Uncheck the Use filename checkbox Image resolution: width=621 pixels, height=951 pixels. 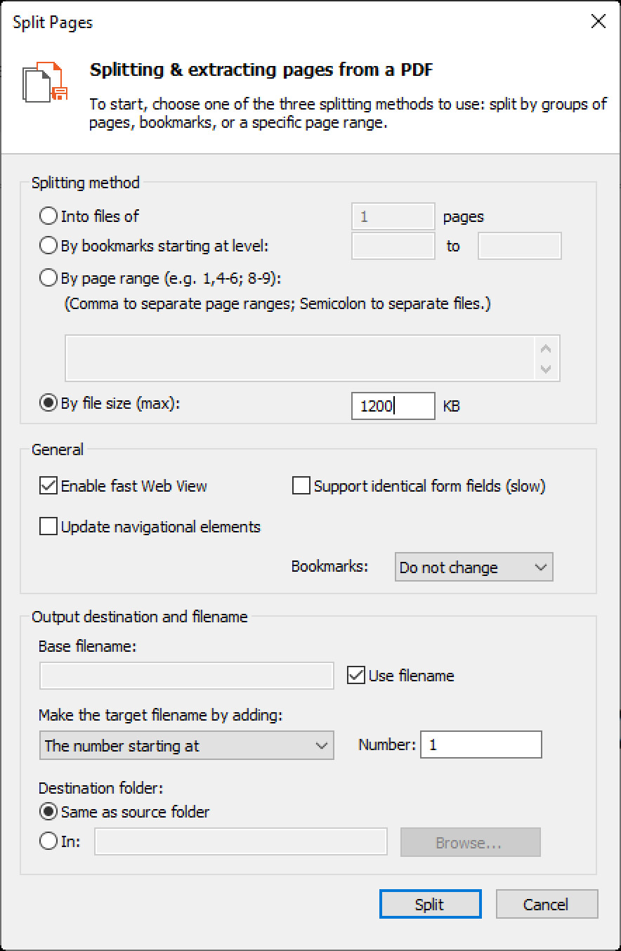pyautogui.click(x=357, y=676)
